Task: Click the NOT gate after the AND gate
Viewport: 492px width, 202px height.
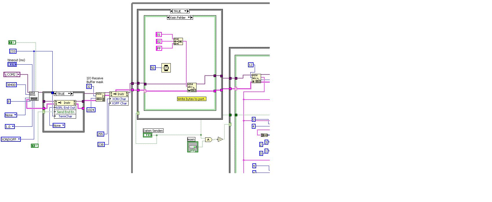Action: [221, 139]
